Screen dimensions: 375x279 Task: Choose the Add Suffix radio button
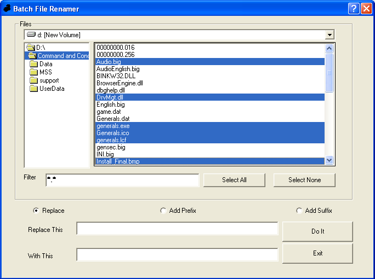pyautogui.click(x=299, y=211)
